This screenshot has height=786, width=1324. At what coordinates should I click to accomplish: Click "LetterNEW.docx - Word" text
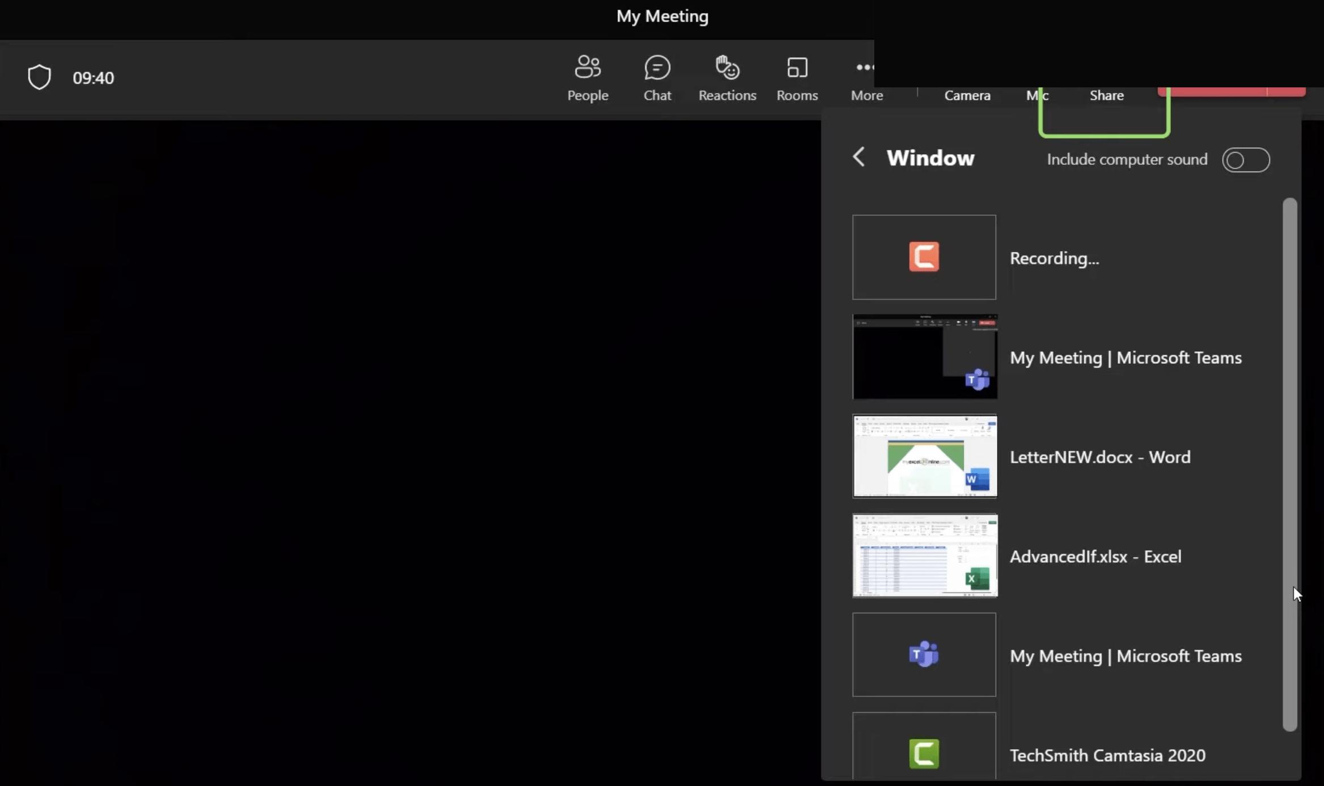pos(1100,457)
